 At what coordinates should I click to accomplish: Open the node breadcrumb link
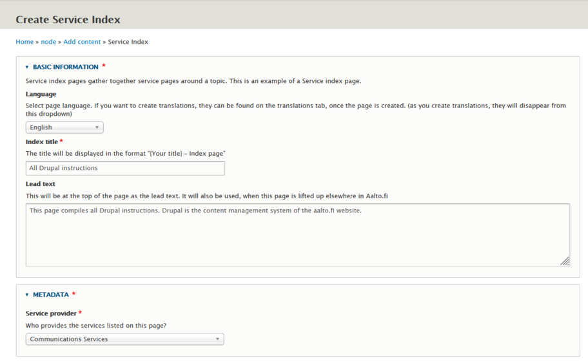point(48,42)
